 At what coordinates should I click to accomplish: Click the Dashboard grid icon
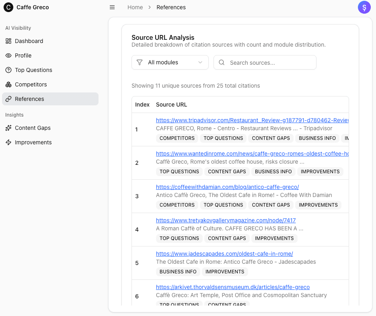(8, 41)
